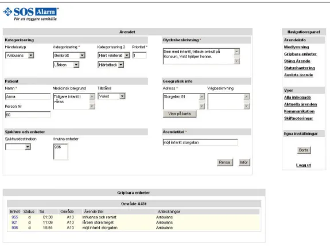Click the Person Nr input field

click(28, 115)
